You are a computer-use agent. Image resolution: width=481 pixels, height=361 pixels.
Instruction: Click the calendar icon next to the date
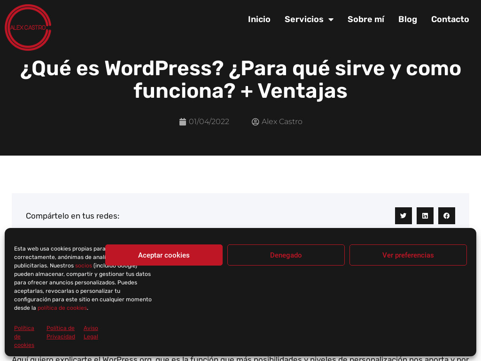tap(183, 121)
